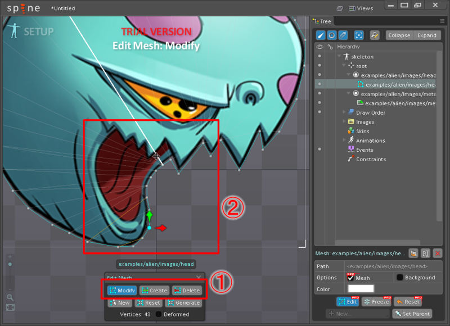Click the Edit mesh button
This screenshot has width=450, height=326.
pos(348,302)
